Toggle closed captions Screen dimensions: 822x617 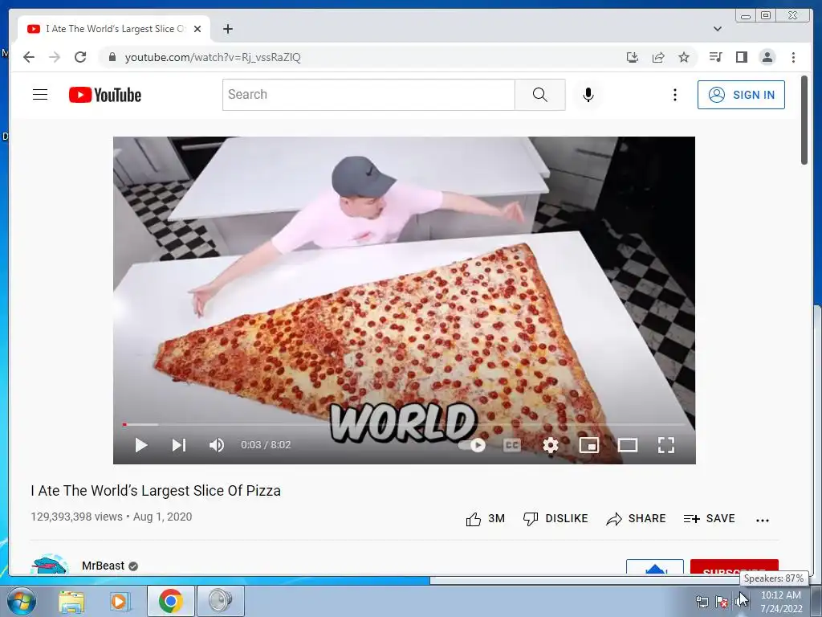point(511,445)
